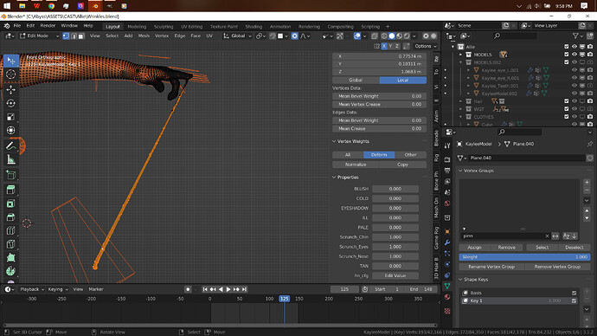Select the Scale tool
This screenshot has width=597, height=336.
click(10, 117)
